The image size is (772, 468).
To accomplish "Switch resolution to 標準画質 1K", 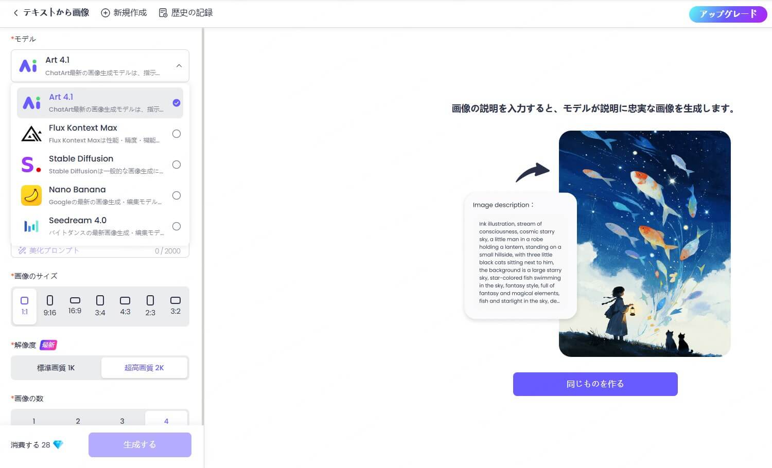I will click(x=56, y=367).
